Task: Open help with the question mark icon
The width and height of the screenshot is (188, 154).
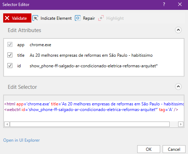Action: 164,5
